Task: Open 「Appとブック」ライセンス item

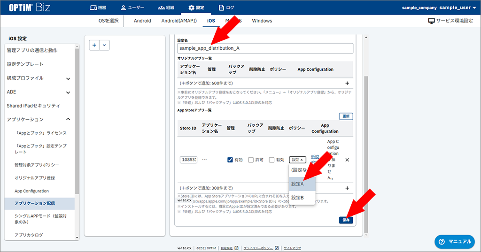Action: pyautogui.click(x=40, y=133)
